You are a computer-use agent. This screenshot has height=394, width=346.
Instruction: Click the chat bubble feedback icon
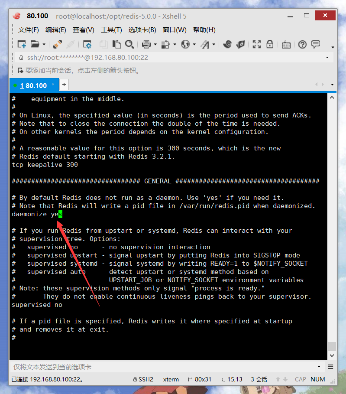click(x=316, y=44)
